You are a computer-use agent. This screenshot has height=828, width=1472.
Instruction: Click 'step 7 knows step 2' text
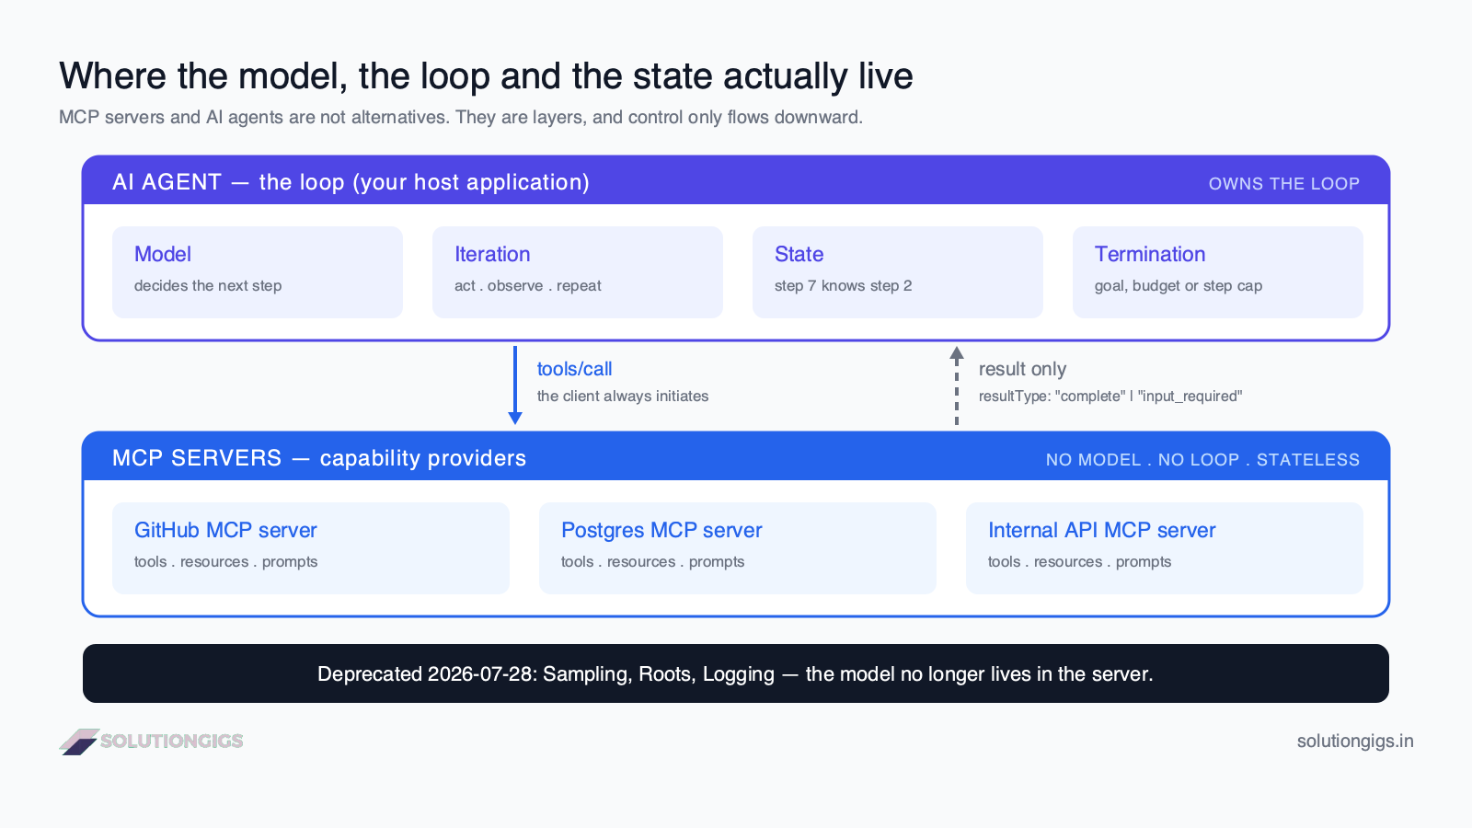844,286
